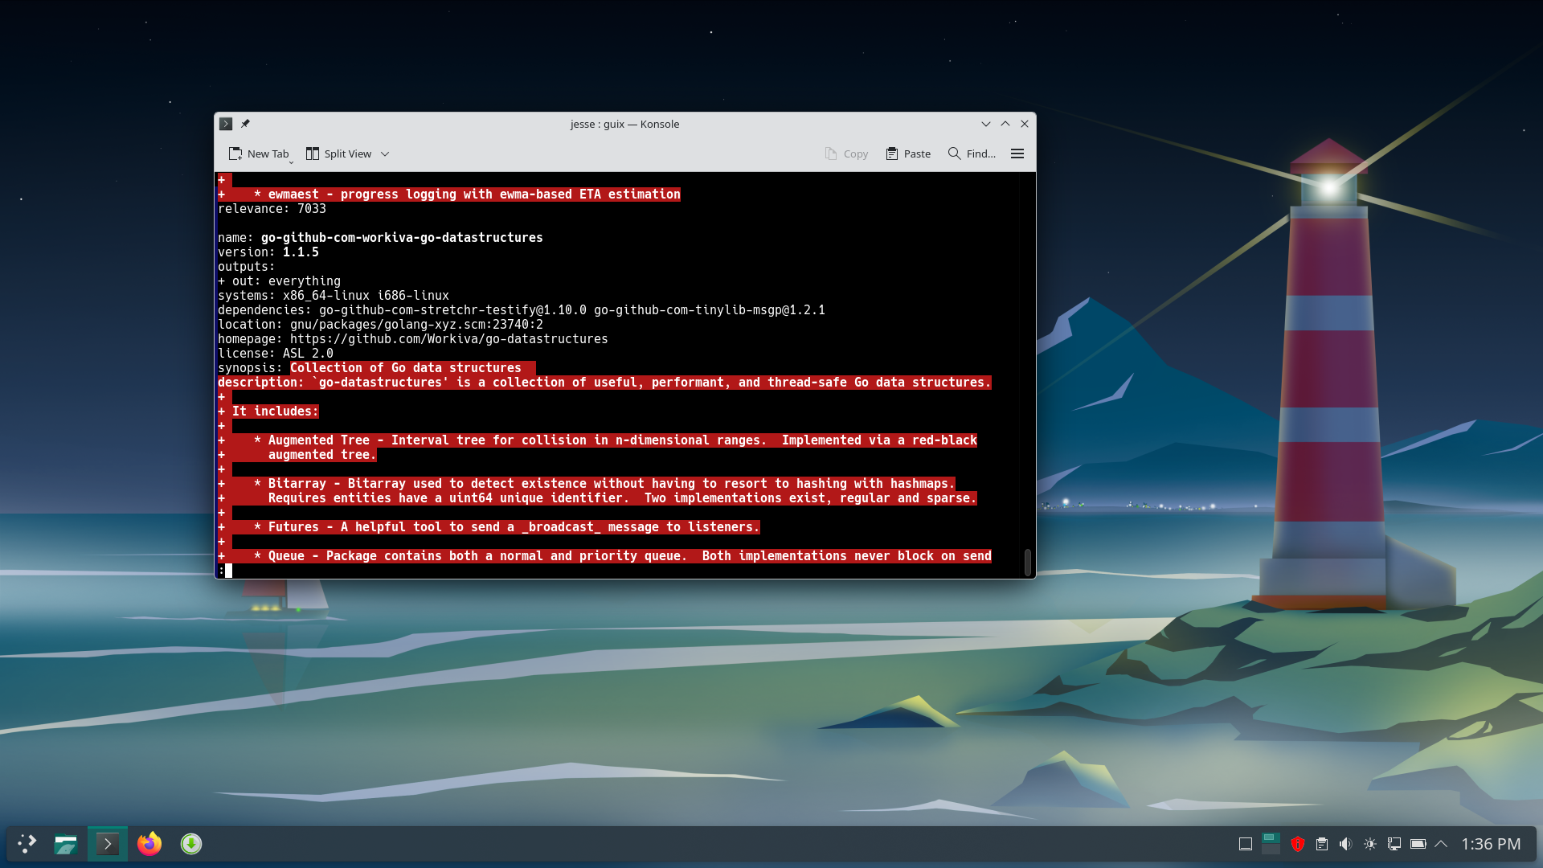Viewport: 1543px width, 868px height.
Task: Click the Paste toolbar button
Action: coord(908,154)
